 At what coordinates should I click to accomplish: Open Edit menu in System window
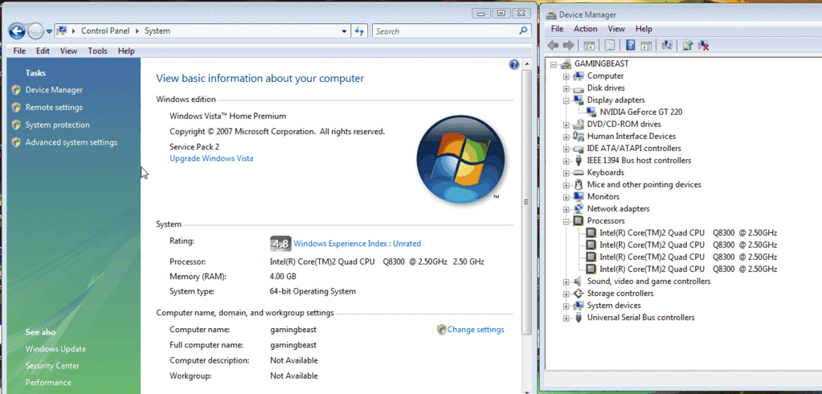(x=43, y=51)
